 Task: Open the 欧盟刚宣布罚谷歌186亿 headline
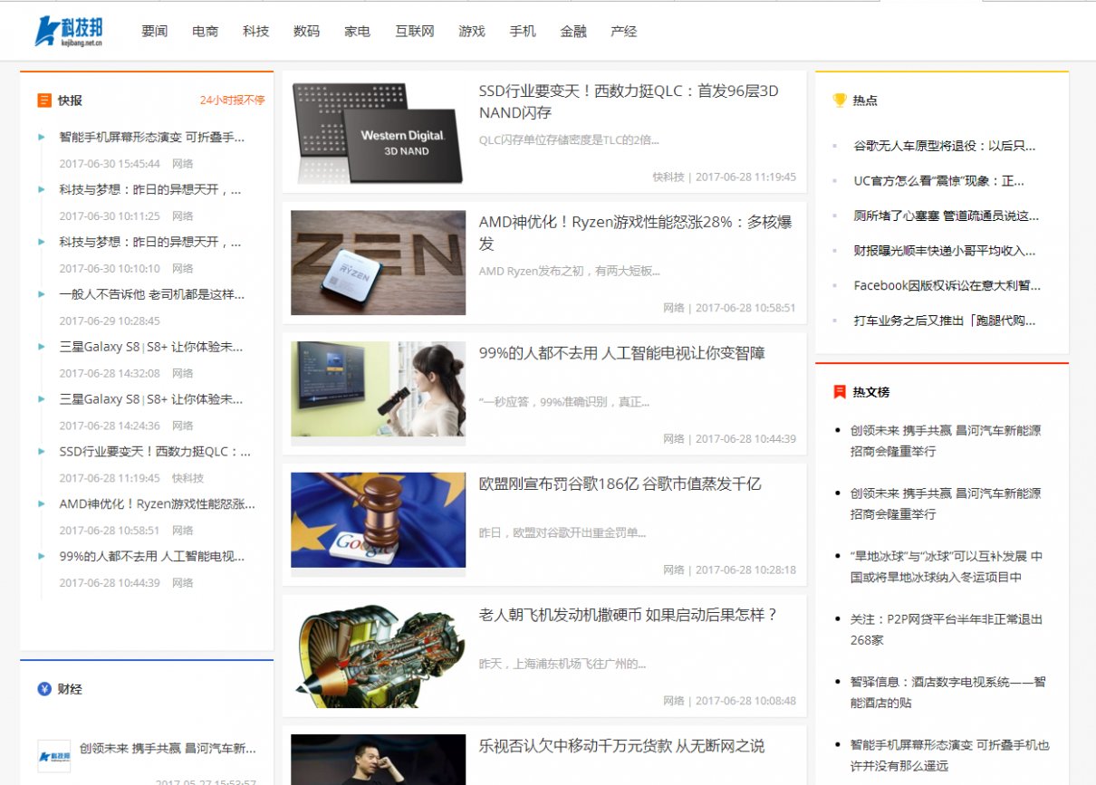pyautogui.click(x=620, y=483)
